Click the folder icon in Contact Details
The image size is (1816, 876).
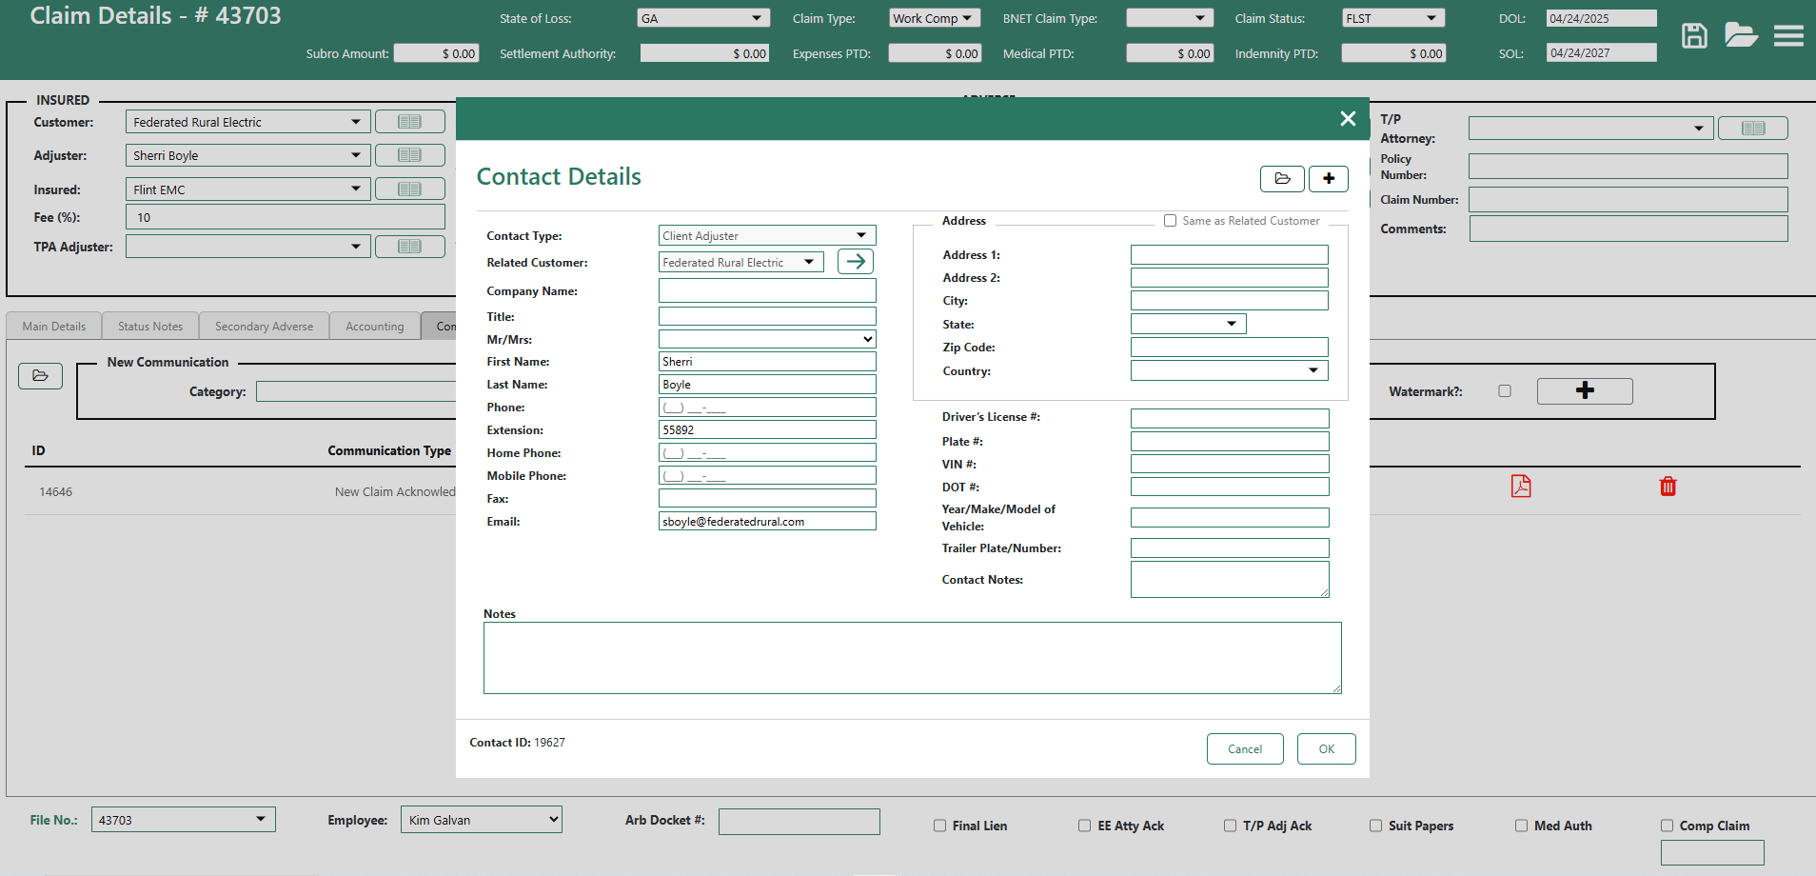1282,179
